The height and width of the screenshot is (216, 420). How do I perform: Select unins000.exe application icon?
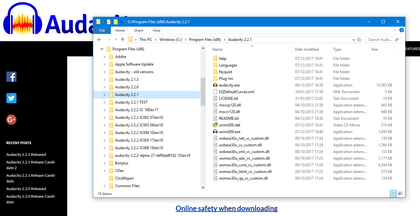[x=215, y=132]
